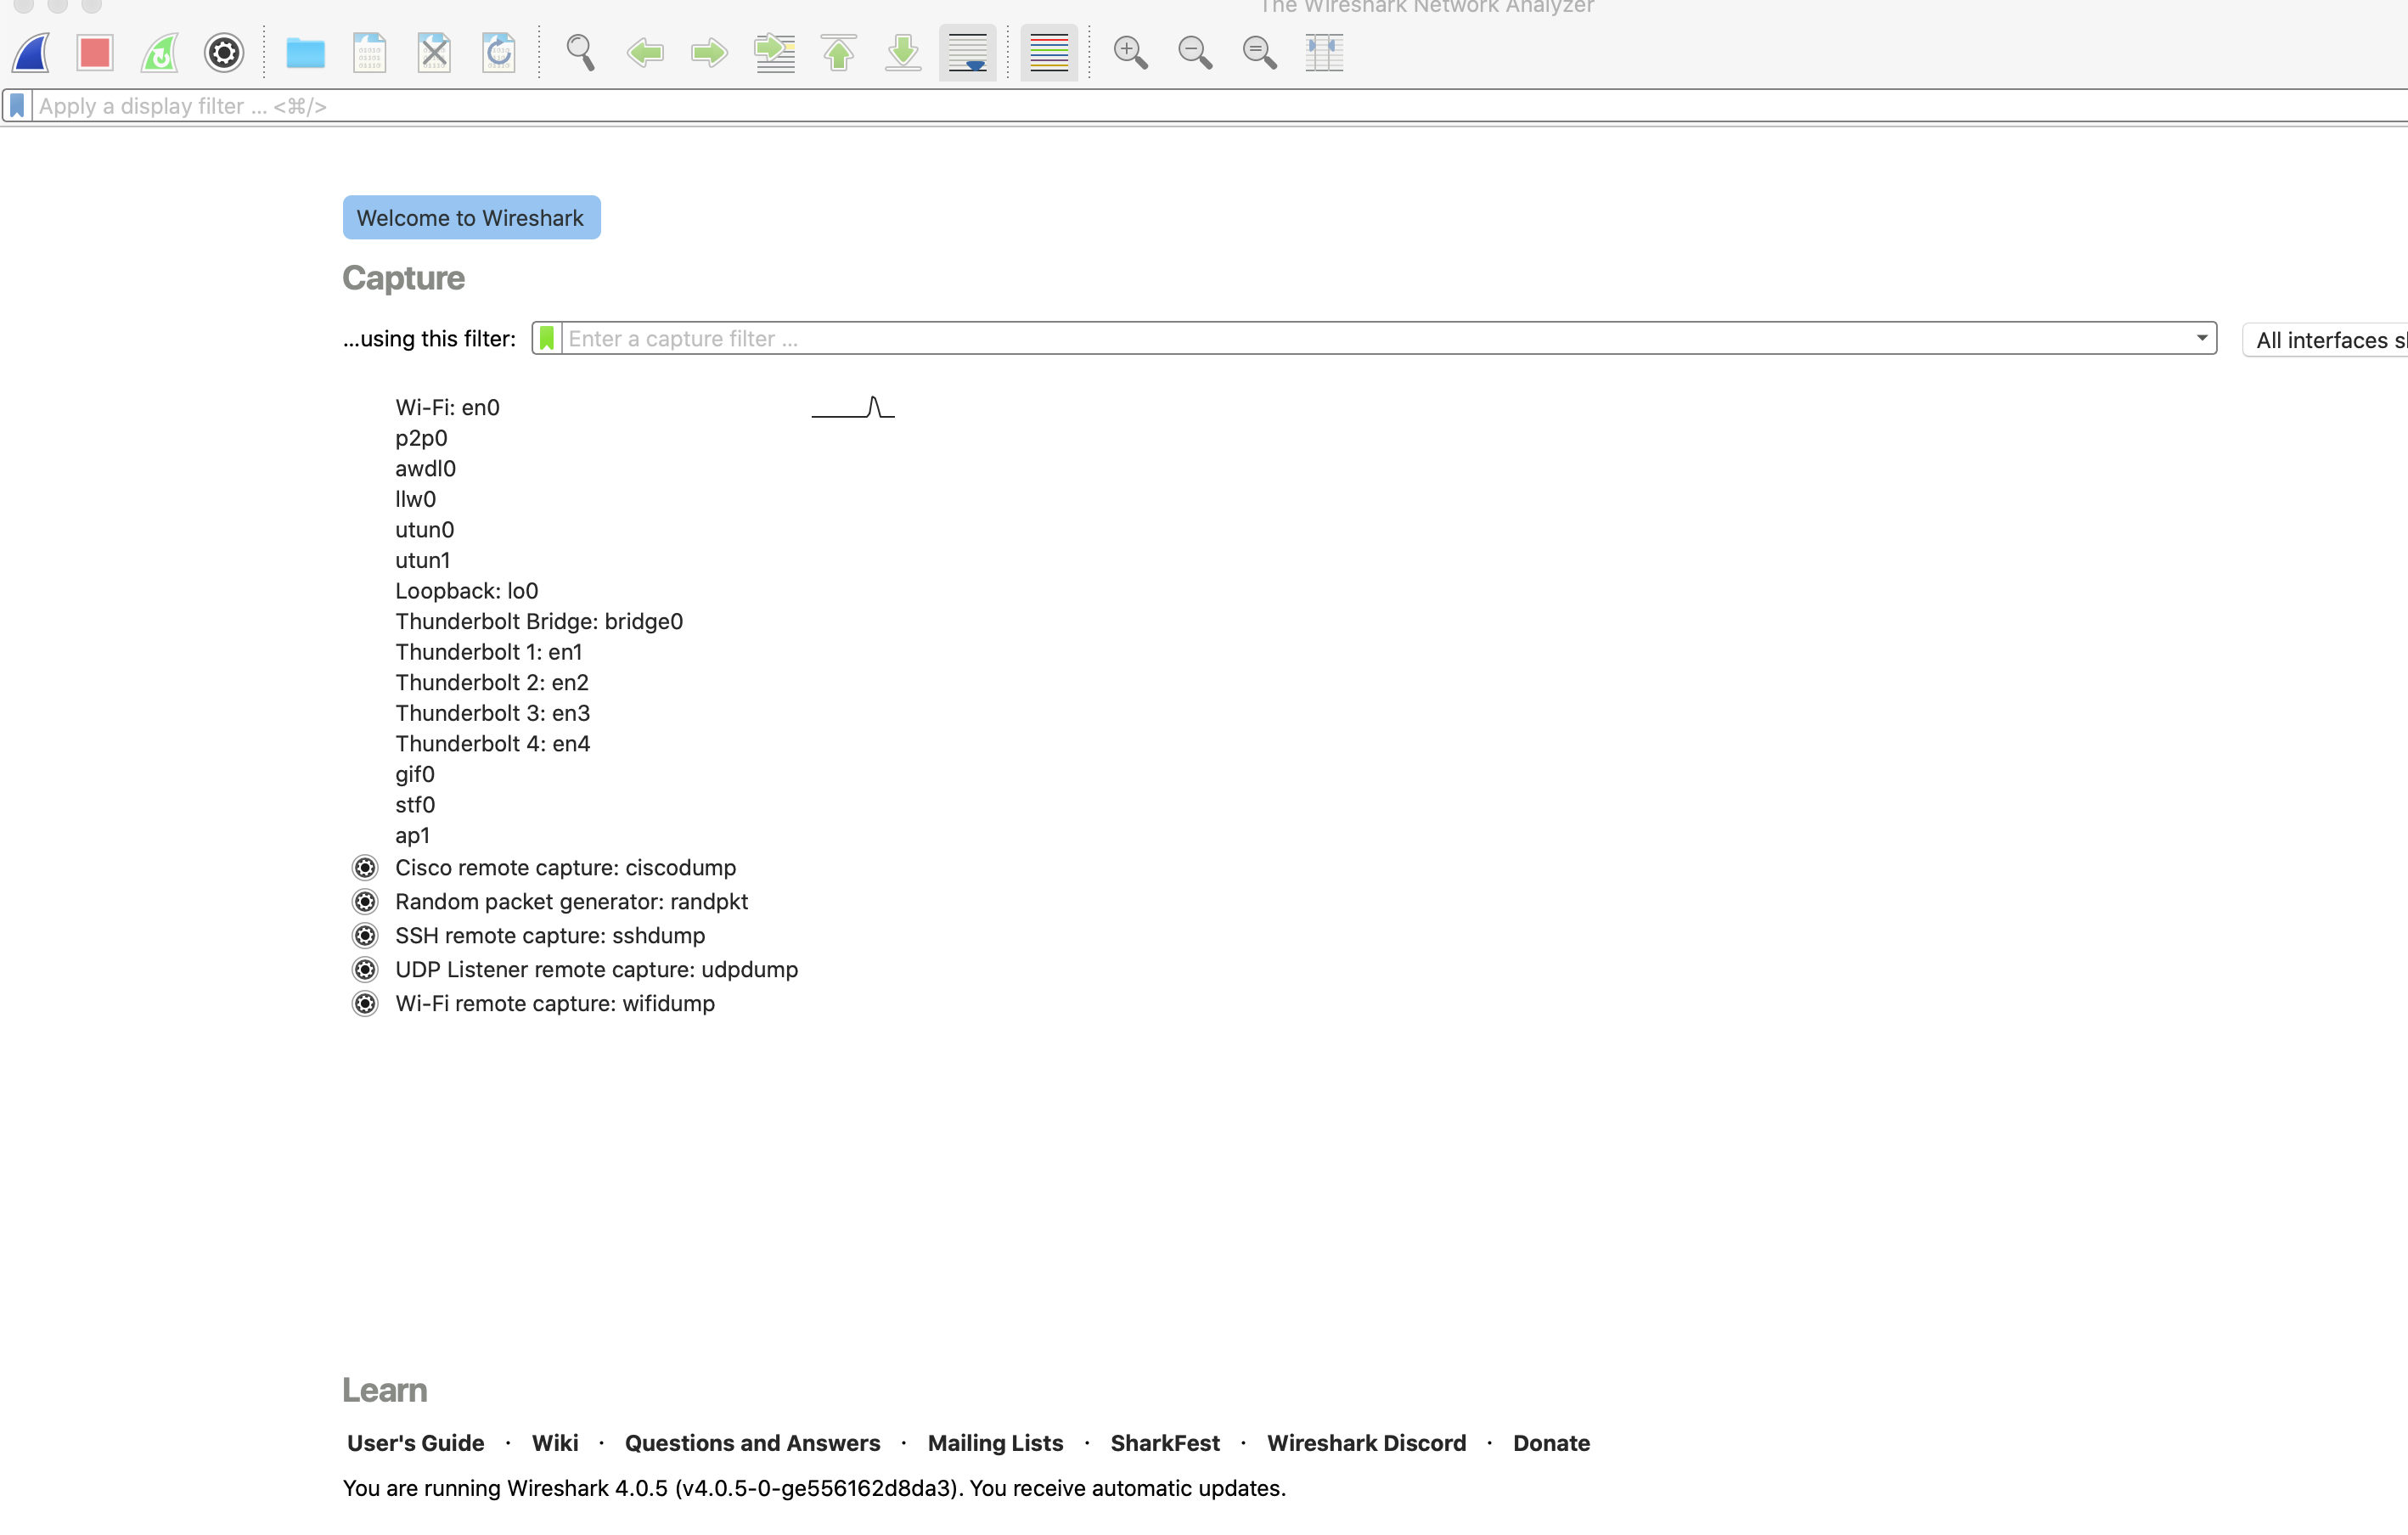Select Wi-Fi remote capture: wifidump entry
Viewport: 2408px width, 1535px height.
click(555, 1004)
